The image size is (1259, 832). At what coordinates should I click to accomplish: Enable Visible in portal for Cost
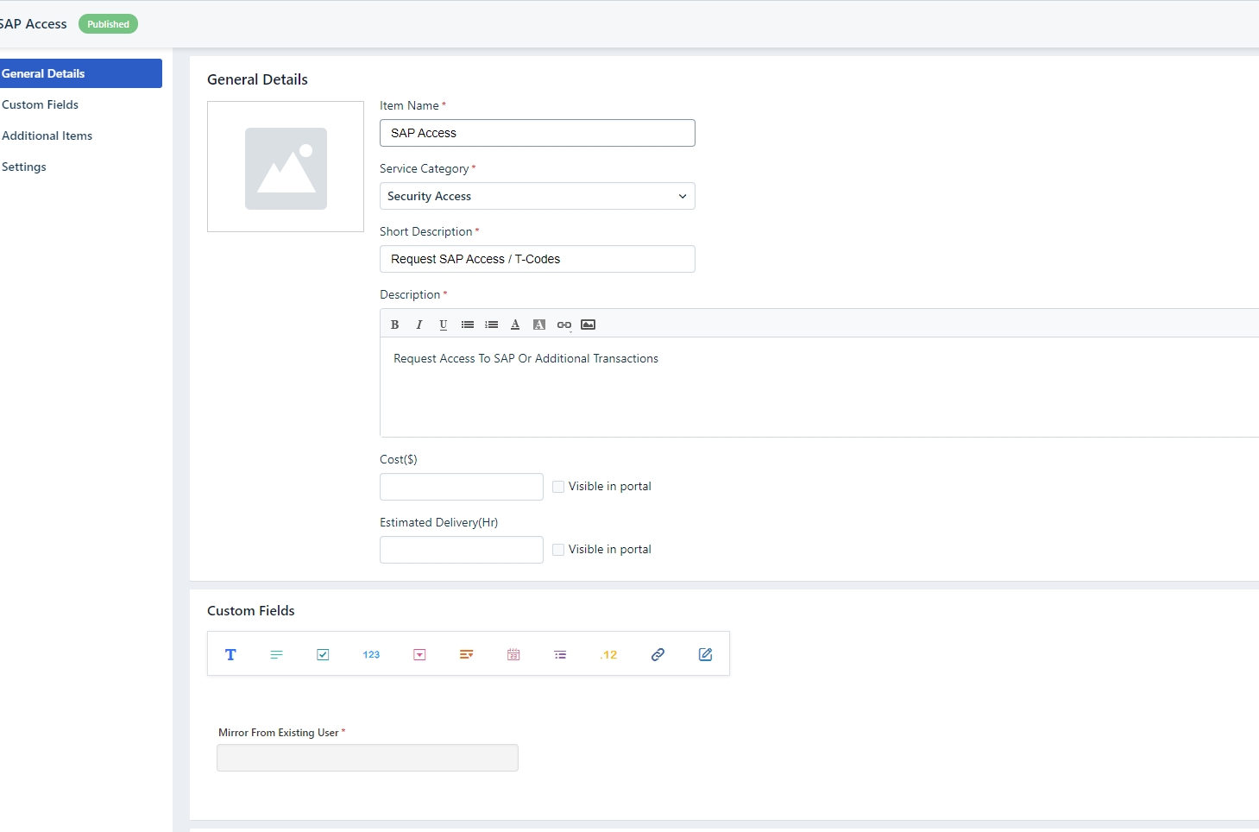tap(558, 487)
